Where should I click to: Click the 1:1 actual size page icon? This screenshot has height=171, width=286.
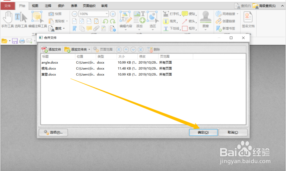tap(74, 21)
